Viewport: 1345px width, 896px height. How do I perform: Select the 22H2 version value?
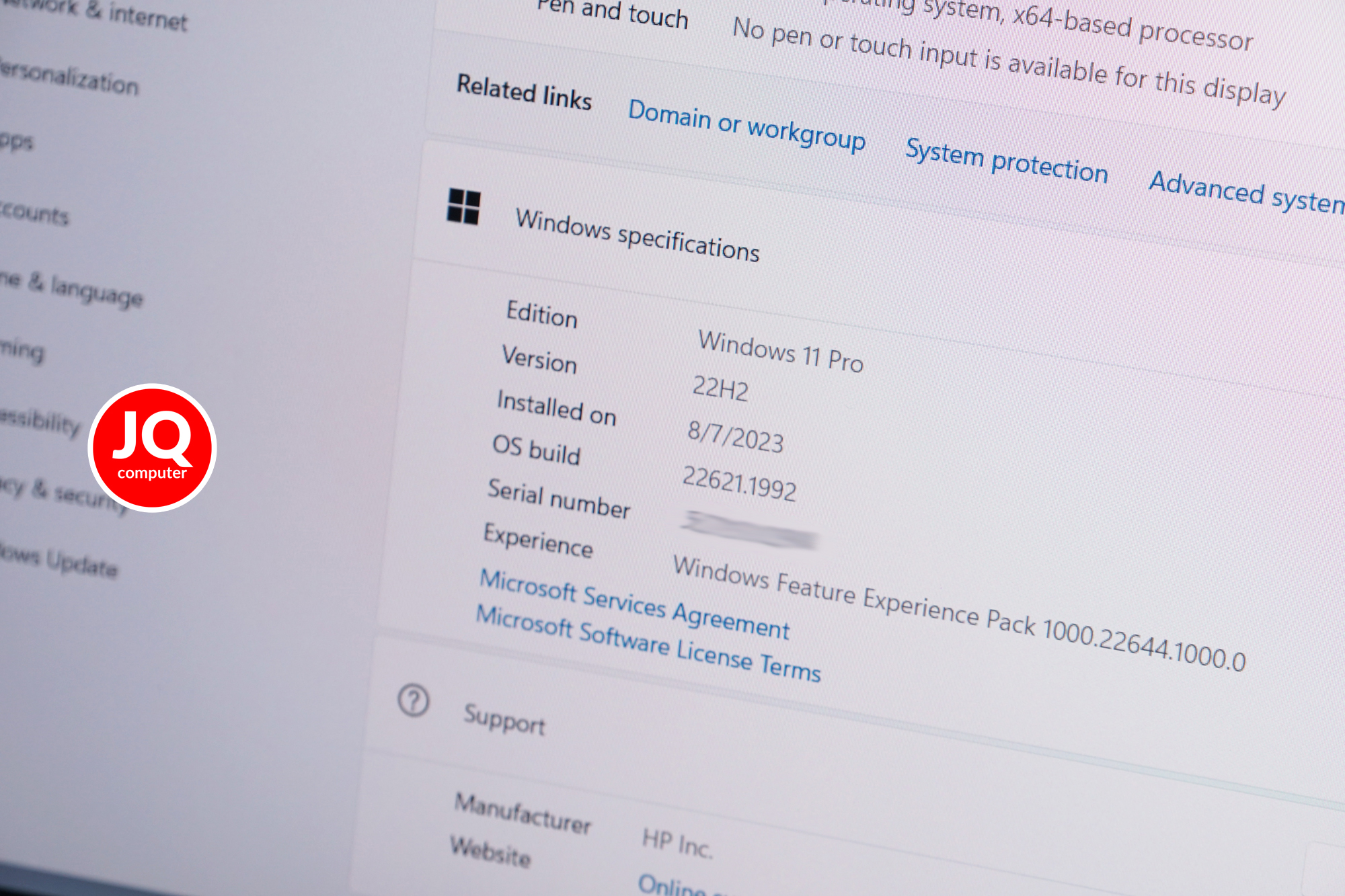(x=720, y=389)
